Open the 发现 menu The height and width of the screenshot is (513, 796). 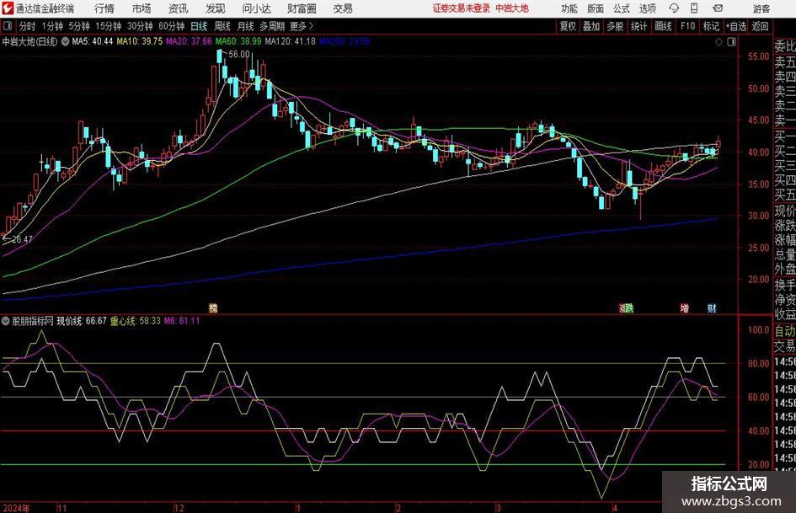click(216, 8)
